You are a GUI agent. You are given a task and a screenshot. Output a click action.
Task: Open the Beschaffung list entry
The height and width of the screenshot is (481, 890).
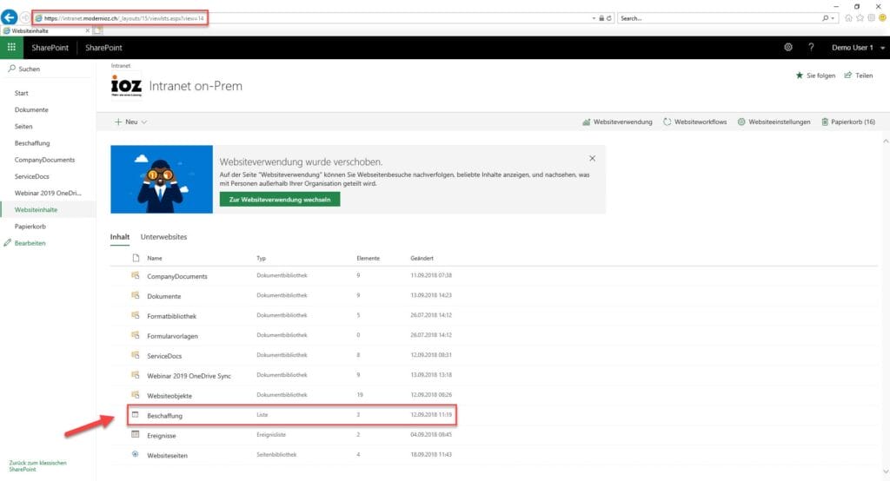tap(164, 416)
